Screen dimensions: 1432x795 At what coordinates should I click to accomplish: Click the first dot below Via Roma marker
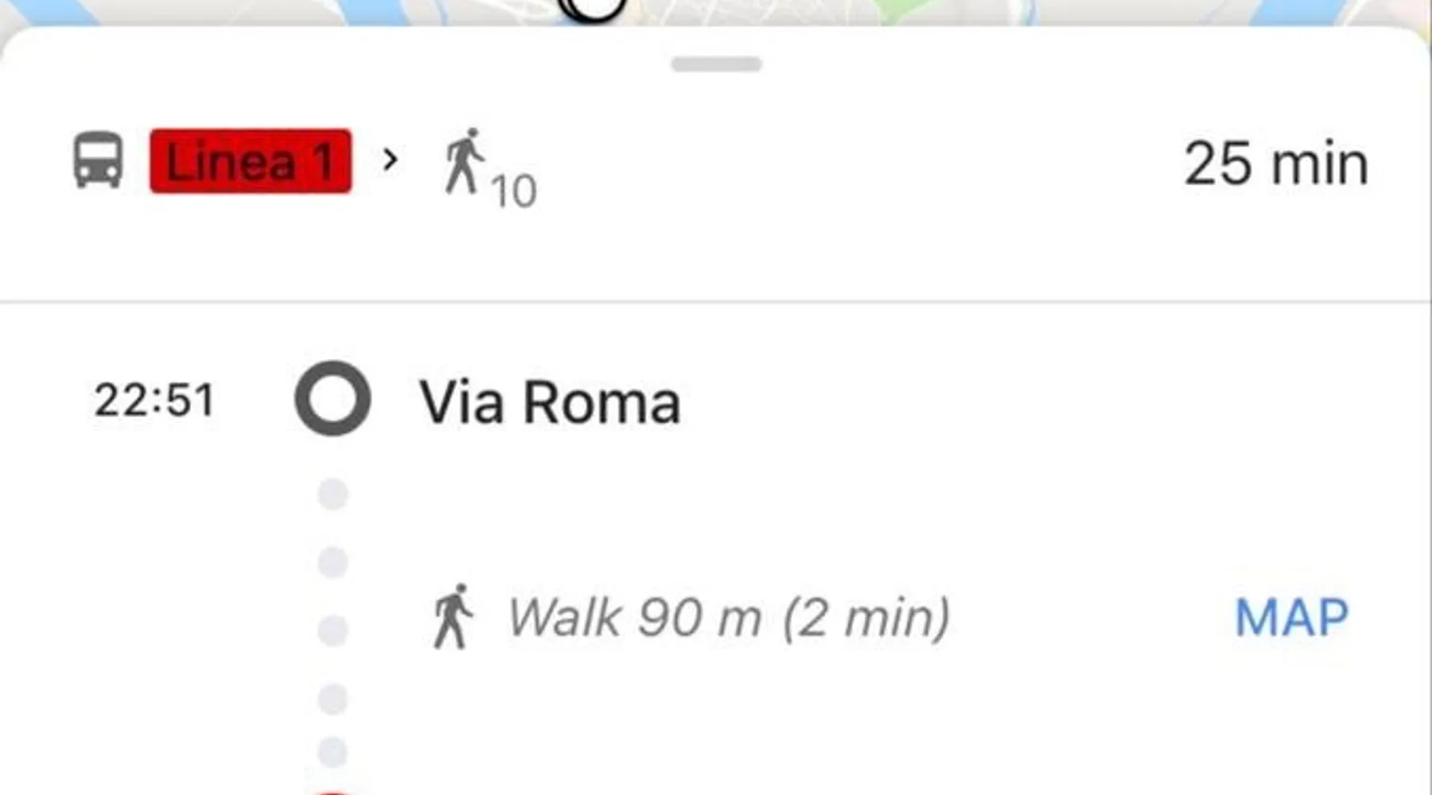pos(333,494)
